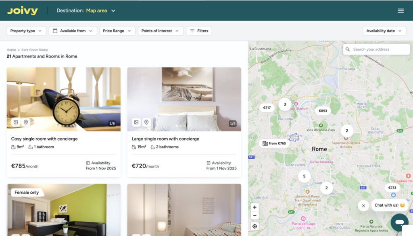Viewport: 413px width, 236px height.
Task: Show gallery icon on Cosy single room
Action: click(16, 122)
